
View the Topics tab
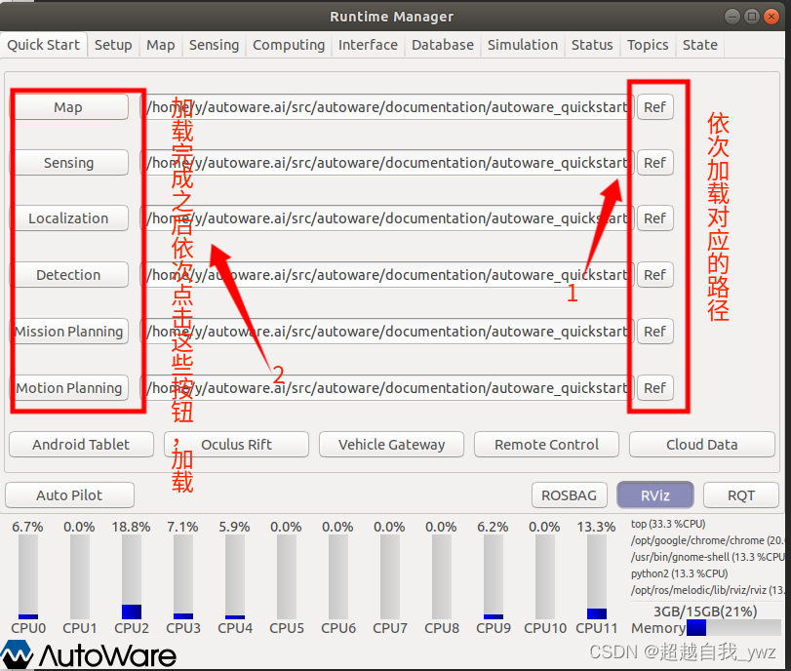(648, 45)
